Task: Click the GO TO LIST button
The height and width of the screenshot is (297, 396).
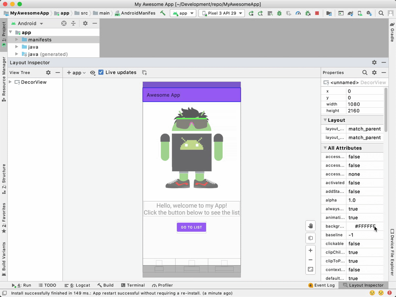Action: 191,227
